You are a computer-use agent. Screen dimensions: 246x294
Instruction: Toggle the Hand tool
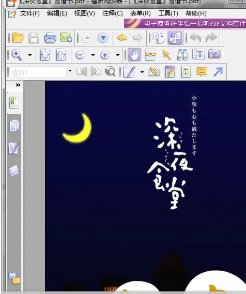134,55
